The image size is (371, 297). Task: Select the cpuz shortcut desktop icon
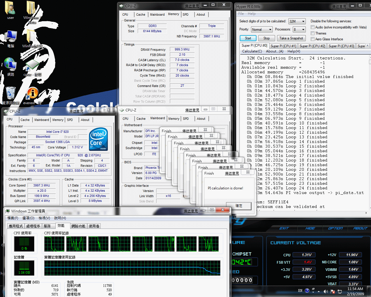[x=32, y=67]
